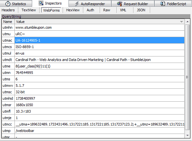192x141 pixels.
Task: Select the utmdt Cardinal Path title row
Action: coord(93,60)
